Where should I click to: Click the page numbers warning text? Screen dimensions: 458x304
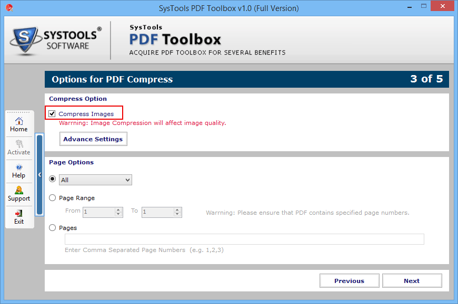point(307,213)
